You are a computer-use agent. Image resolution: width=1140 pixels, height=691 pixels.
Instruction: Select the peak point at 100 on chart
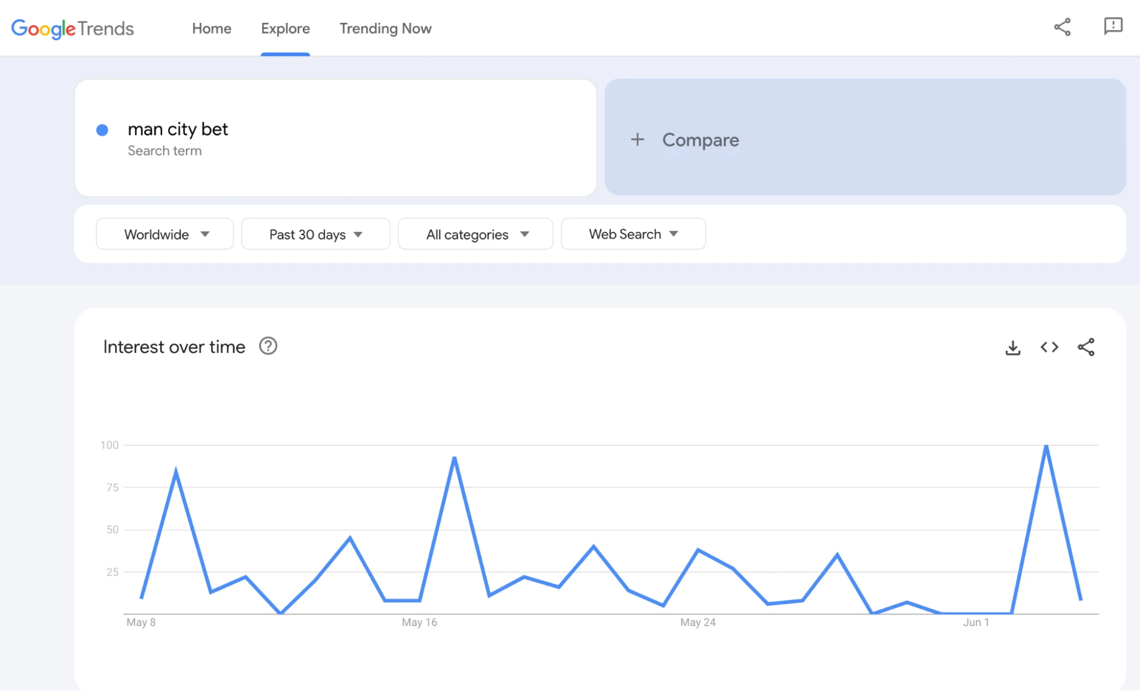(1046, 445)
